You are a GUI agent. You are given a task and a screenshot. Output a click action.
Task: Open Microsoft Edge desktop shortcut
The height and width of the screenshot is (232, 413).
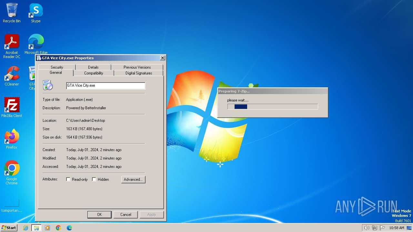tap(36, 44)
